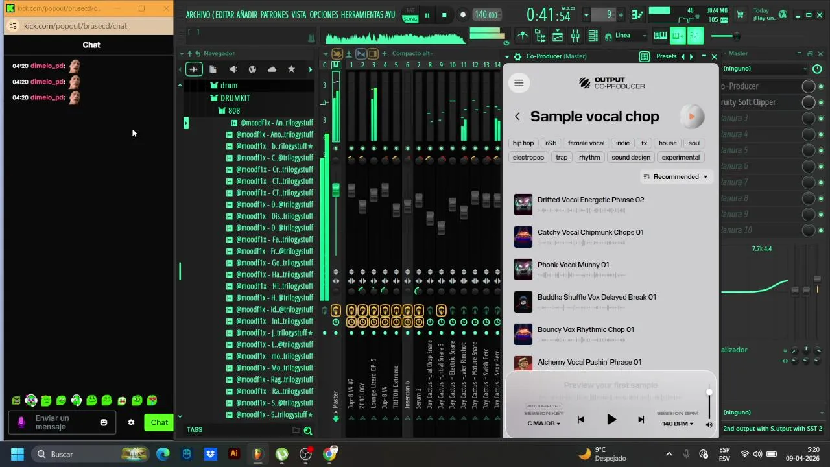Open the EDITAR menu
Screen dimensions: 830x467
coord(224,14)
